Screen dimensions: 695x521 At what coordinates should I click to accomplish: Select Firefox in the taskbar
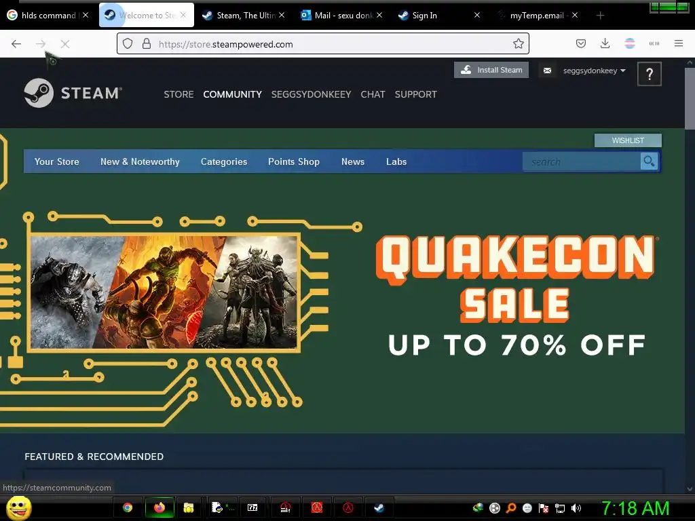[x=159, y=507]
